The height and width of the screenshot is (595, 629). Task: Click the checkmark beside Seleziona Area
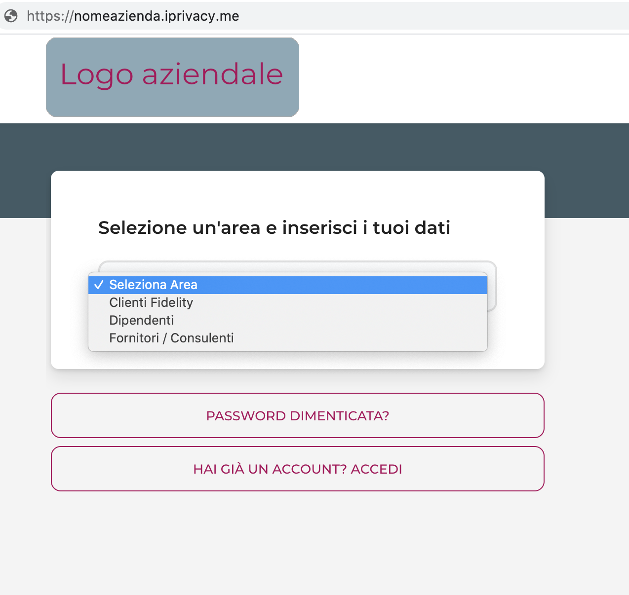point(99,285)
